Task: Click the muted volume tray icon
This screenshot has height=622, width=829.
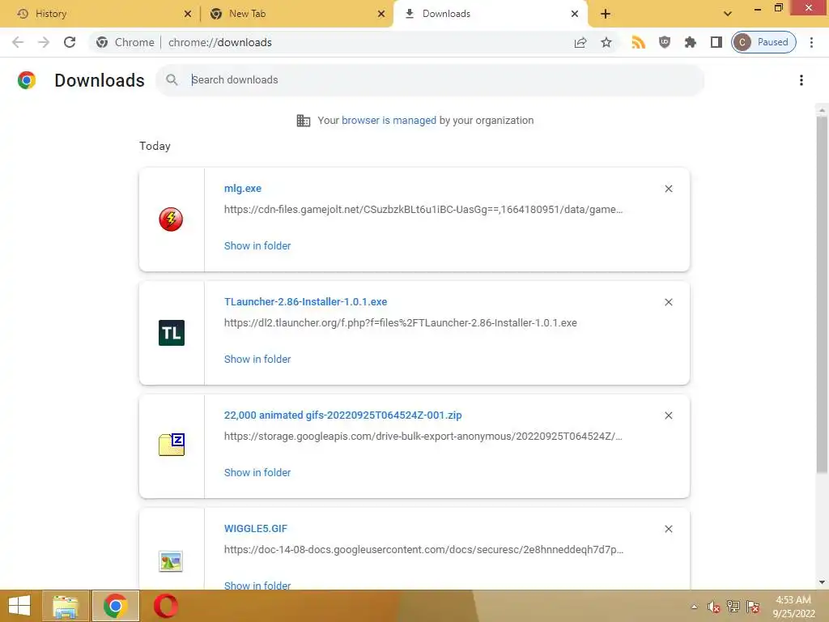Action: pyautogui.click(x=714, y=607)
